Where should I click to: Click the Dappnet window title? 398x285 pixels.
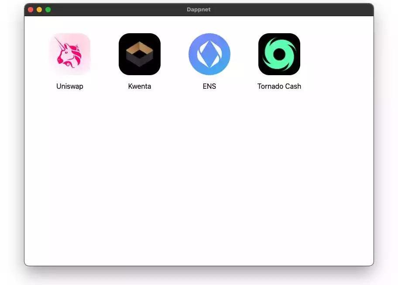[199, 10]
